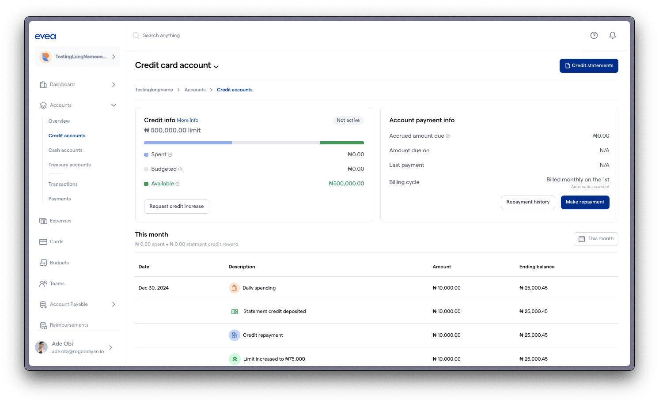Screen dimensions: 659x403
Task: Select the Cards icon in sidebar
Action: 44,241
